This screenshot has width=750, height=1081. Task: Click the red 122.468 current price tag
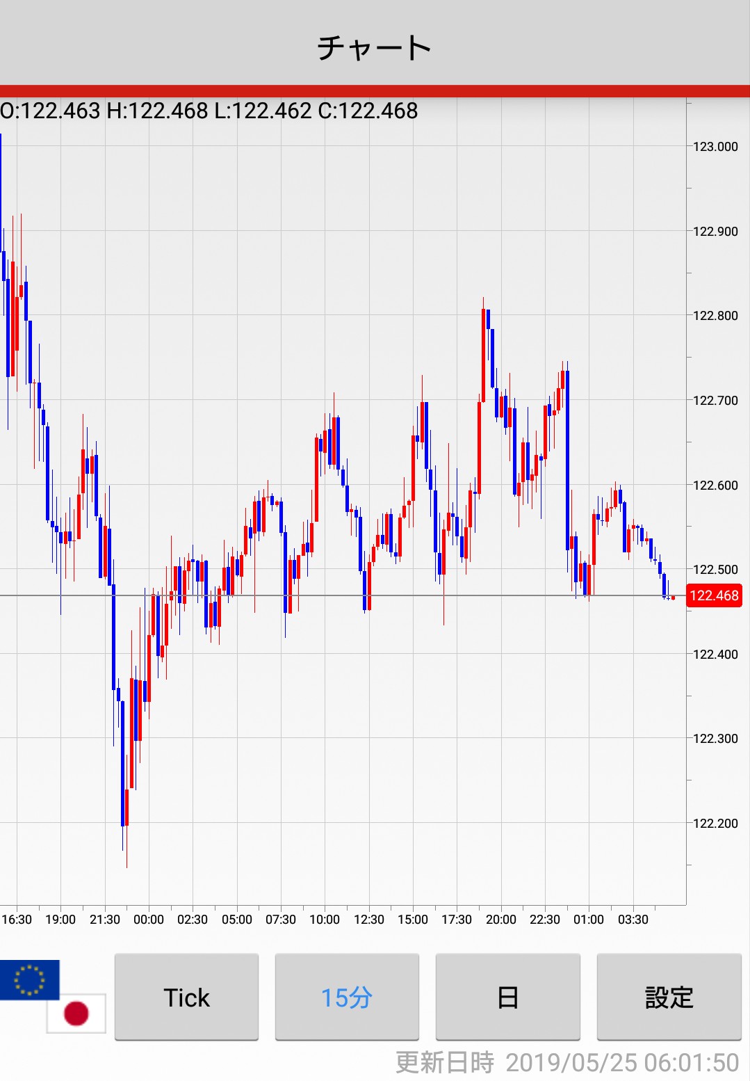click(714, 595)
